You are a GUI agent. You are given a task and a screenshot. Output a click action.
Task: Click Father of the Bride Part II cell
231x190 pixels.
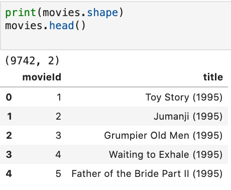(x=147, y=173)
